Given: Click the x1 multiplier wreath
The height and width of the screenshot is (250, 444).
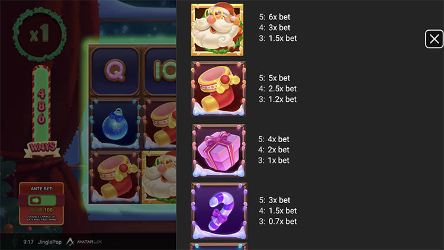Looking at the screenshot, I should click(40, 34).
